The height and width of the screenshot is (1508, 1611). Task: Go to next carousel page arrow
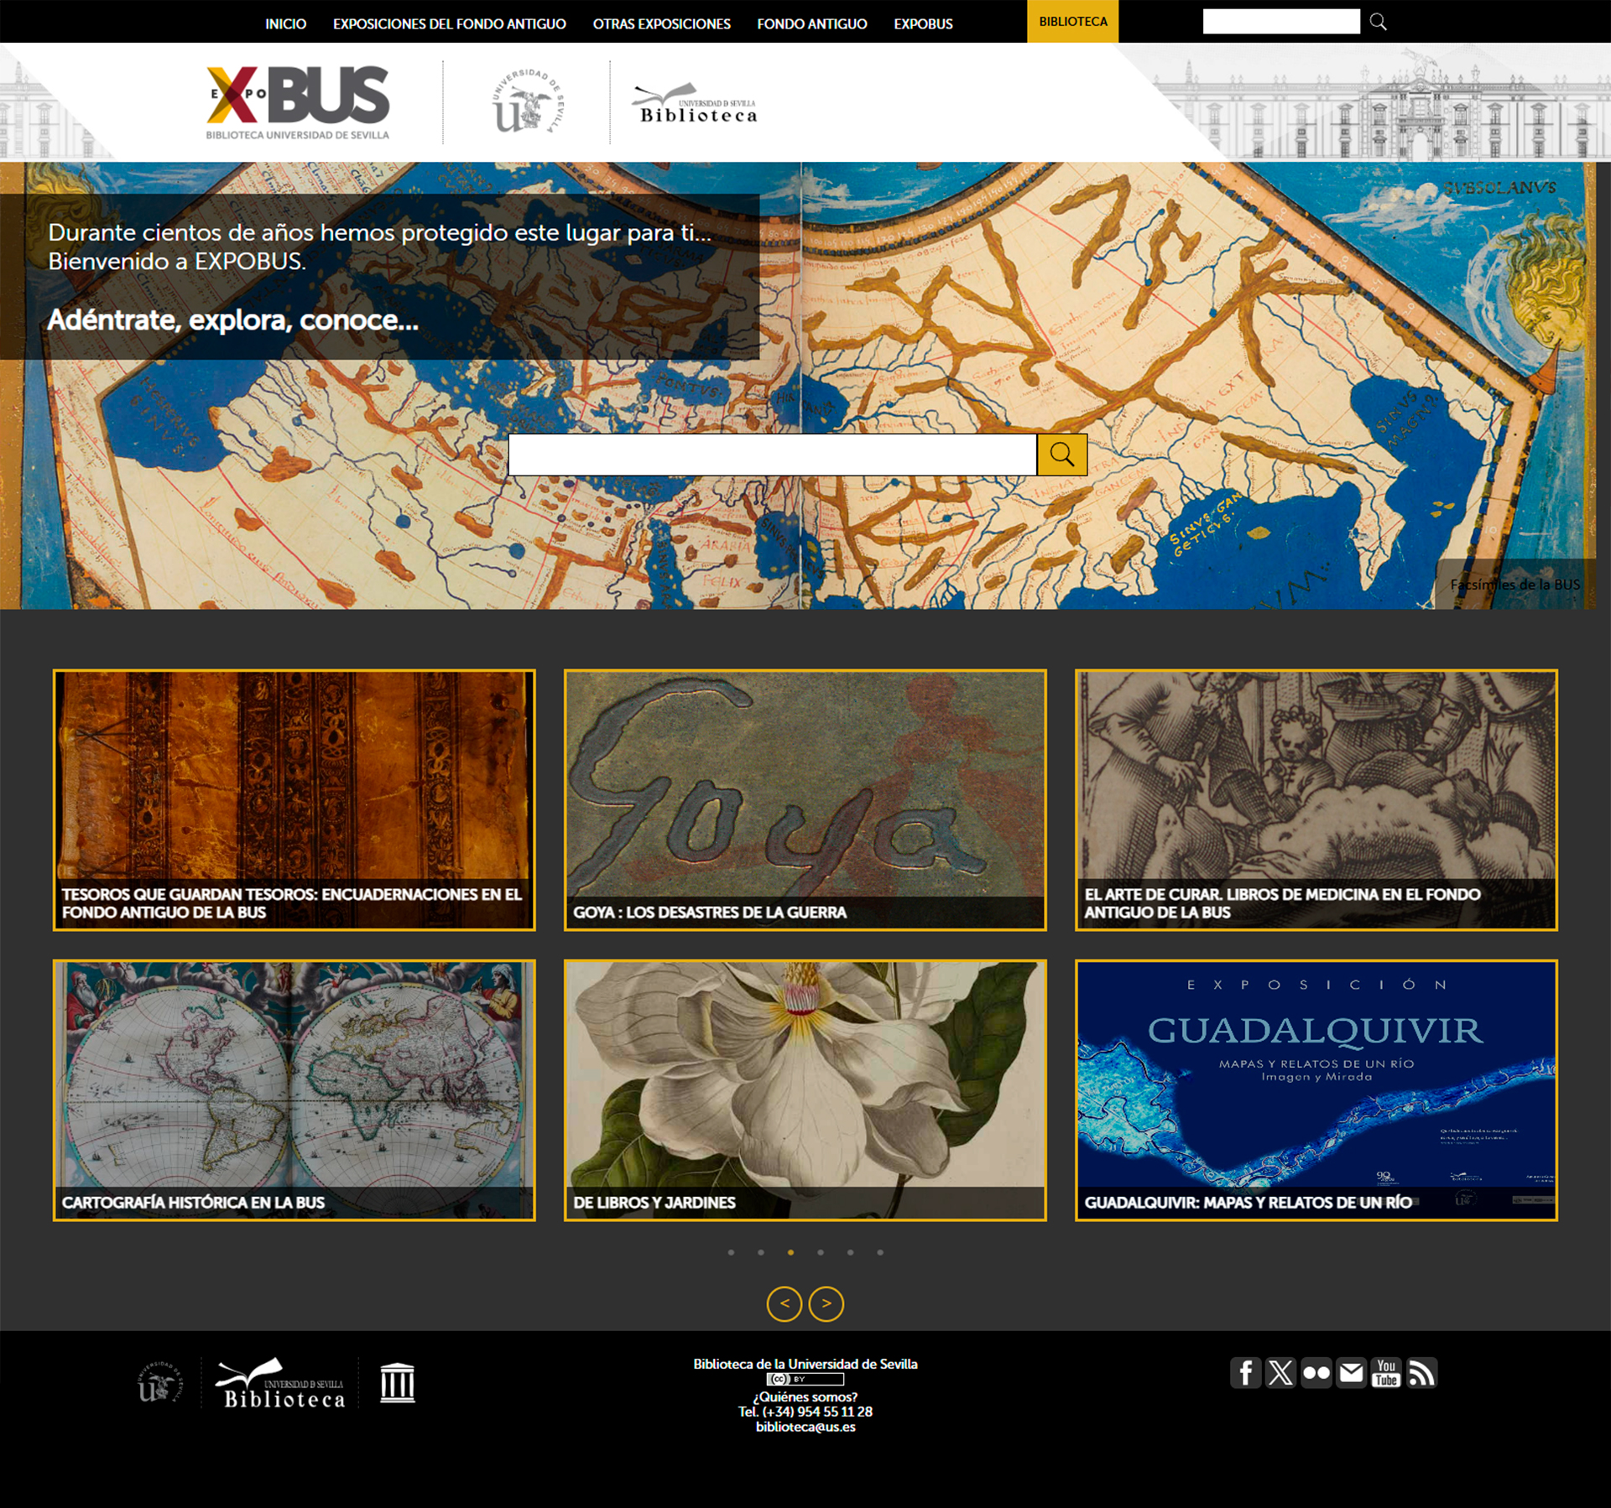point(826,1303)
